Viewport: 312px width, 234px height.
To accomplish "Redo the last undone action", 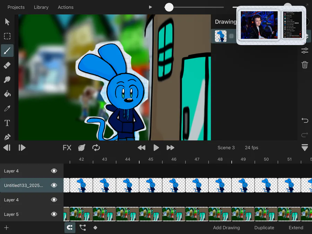I will [305, 135].
